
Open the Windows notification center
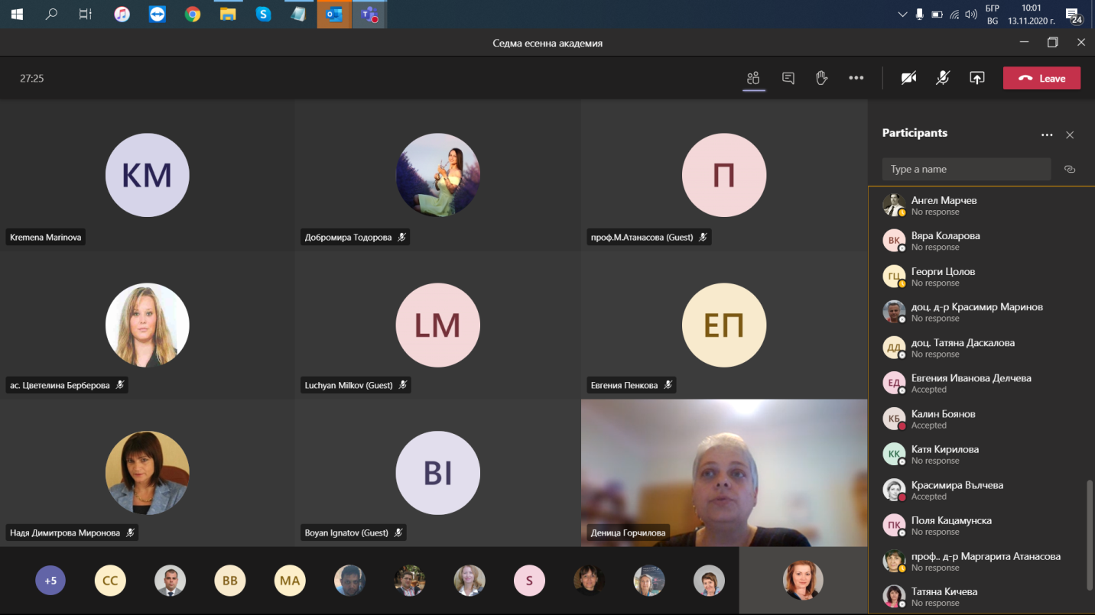pyautogui.click(x=1076, y=14)
